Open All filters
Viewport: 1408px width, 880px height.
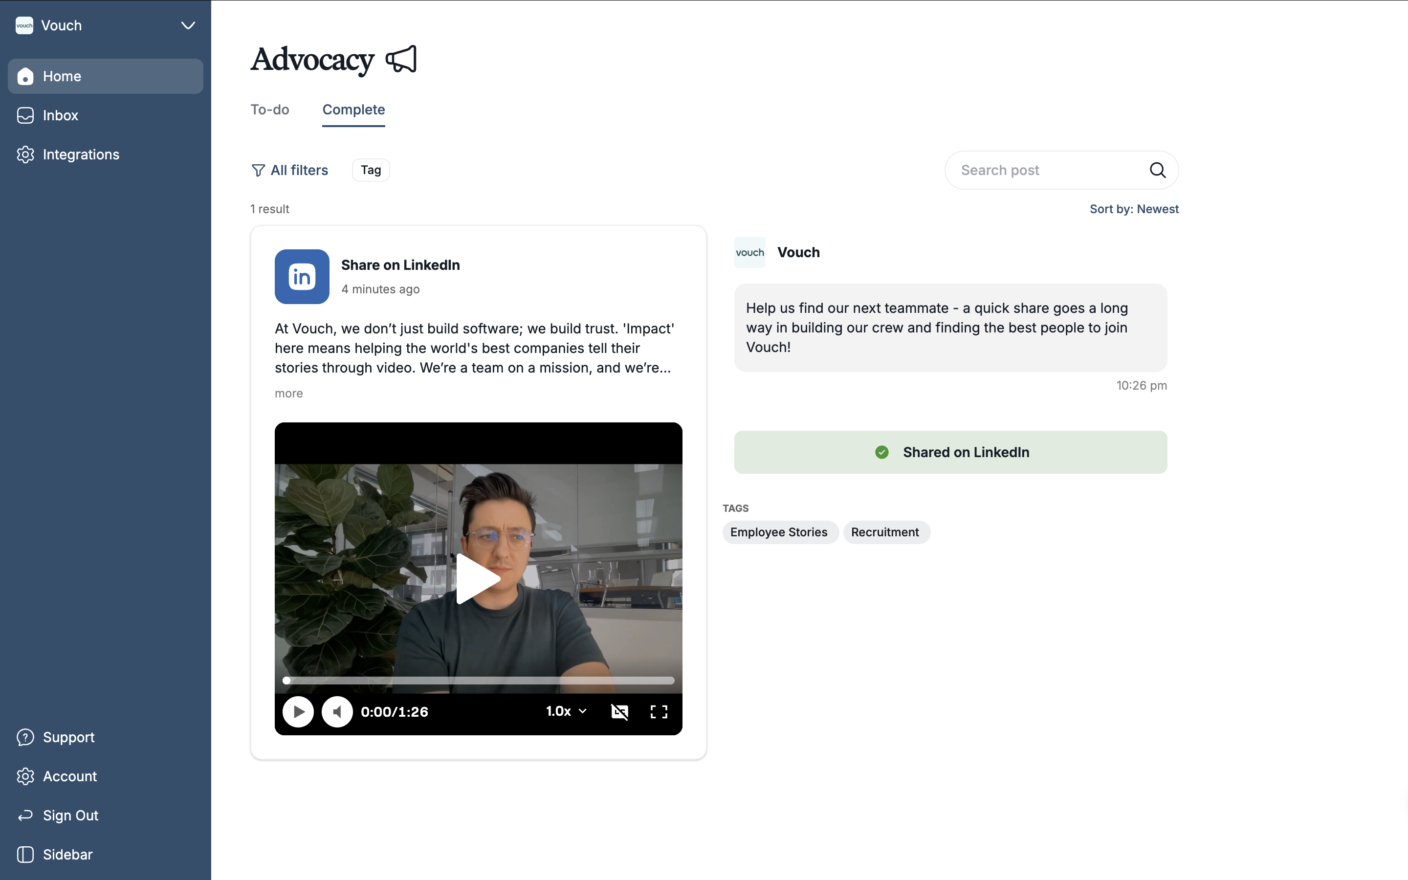click(289, 170)
